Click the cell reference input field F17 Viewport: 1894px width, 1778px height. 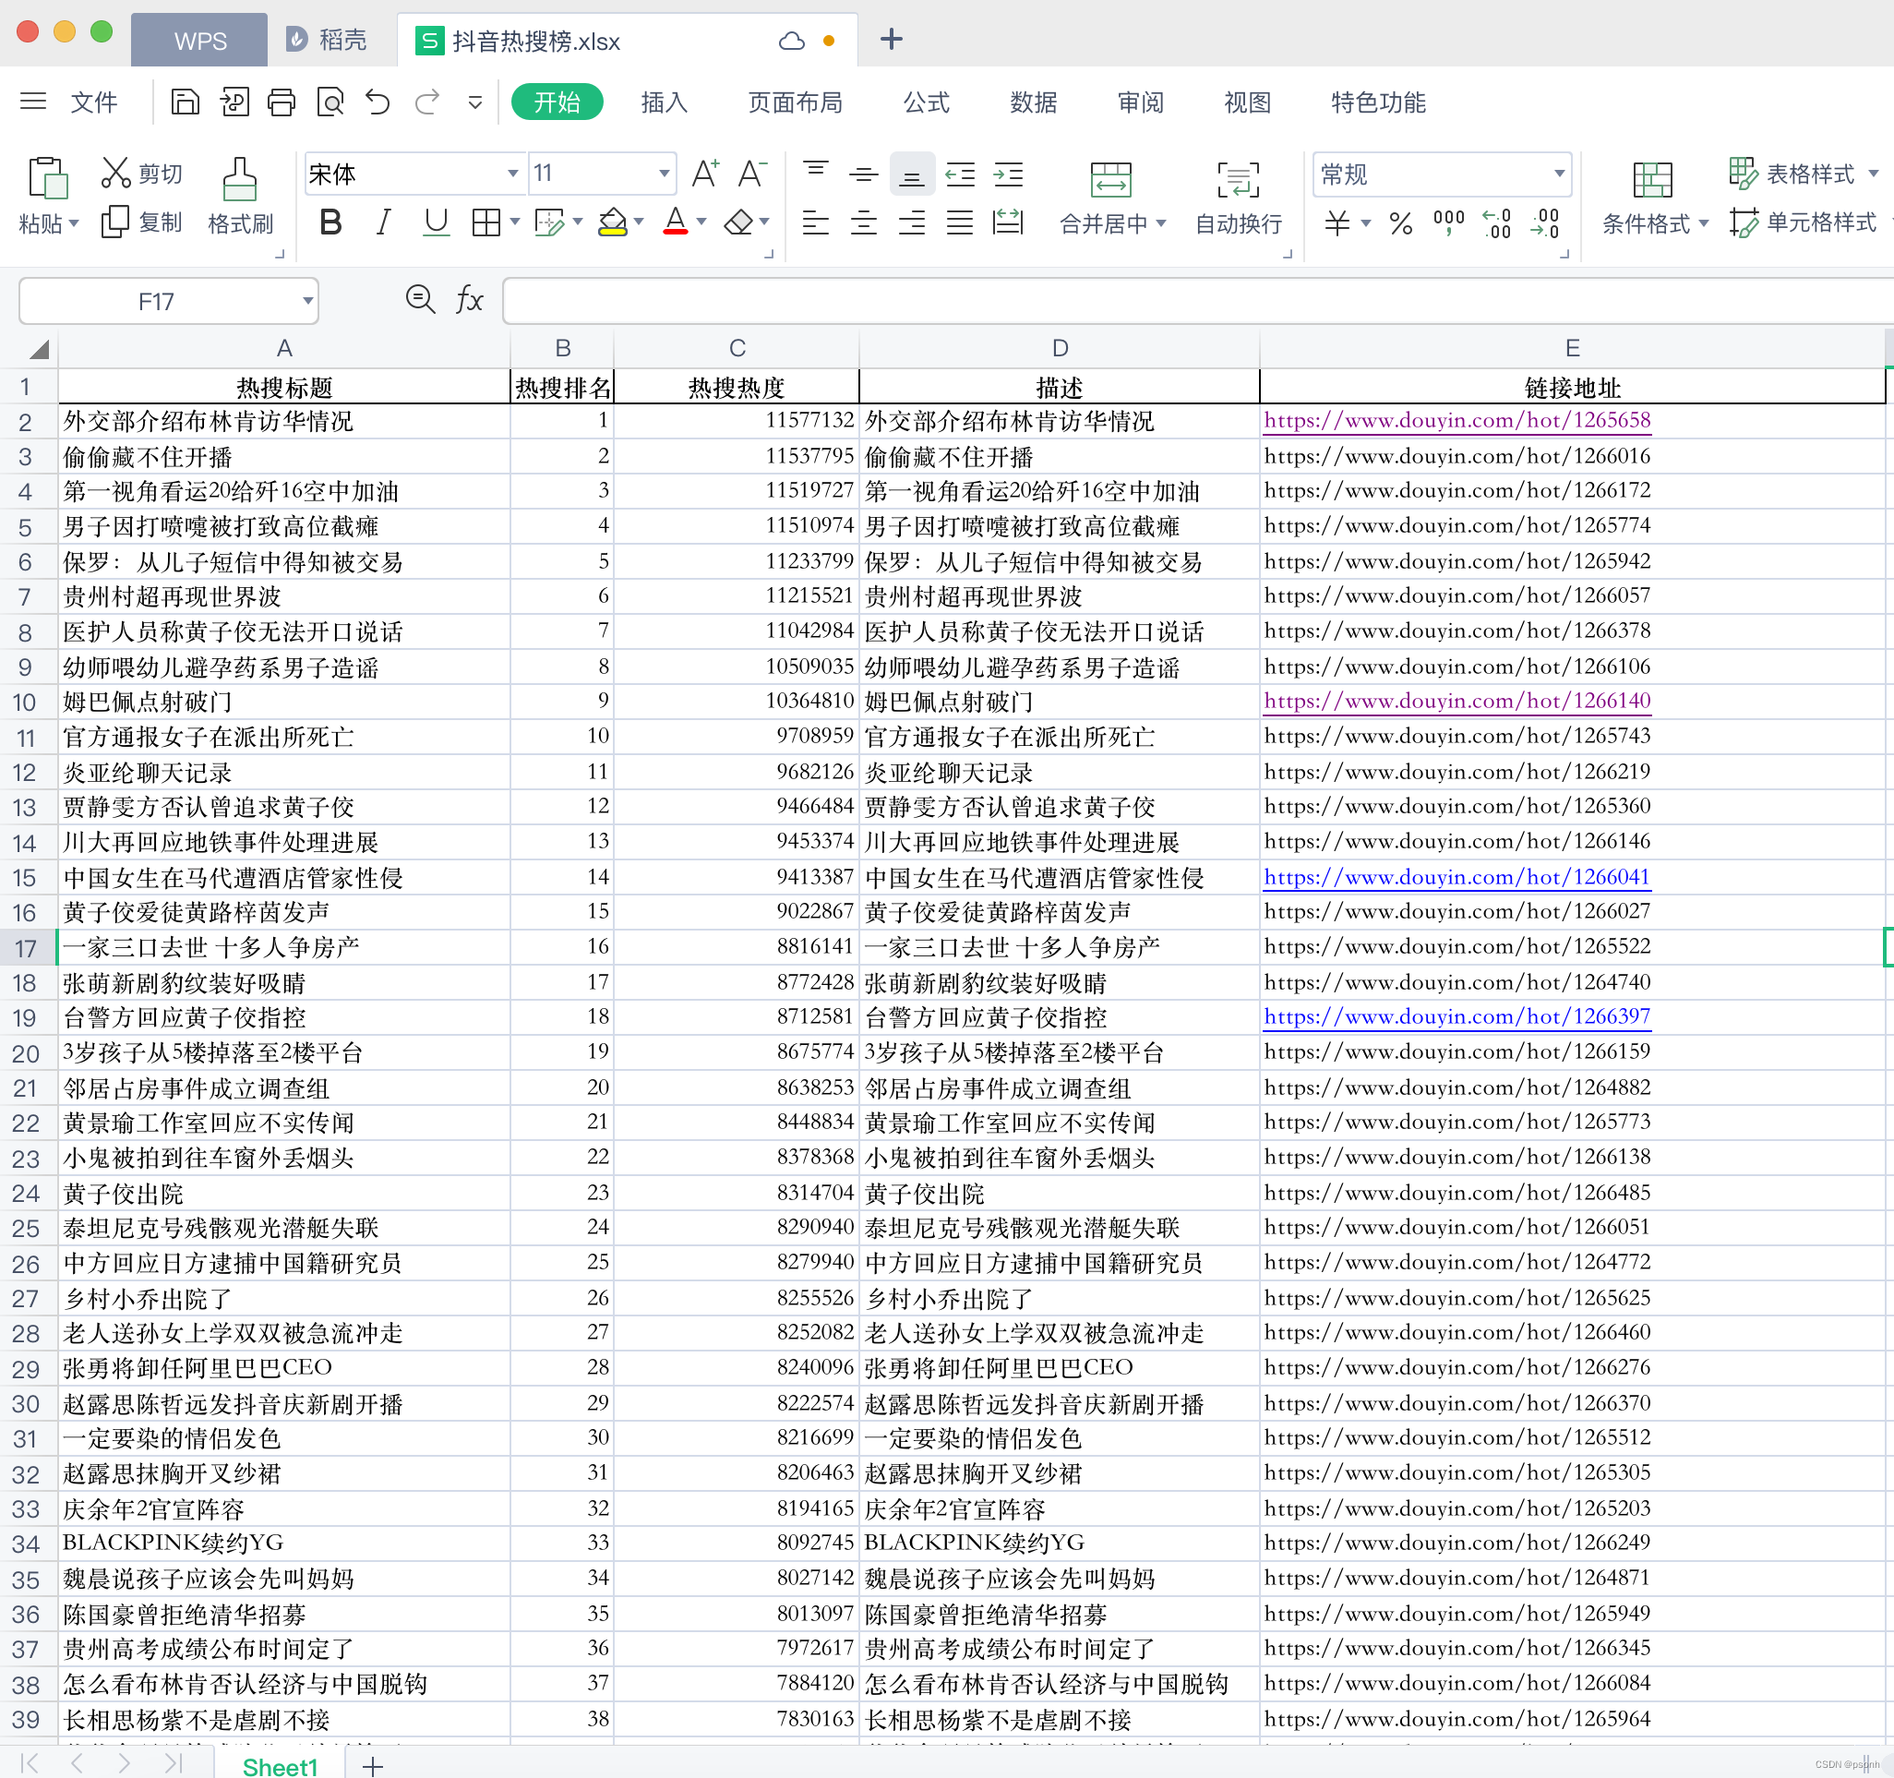[x=167, y=301]
